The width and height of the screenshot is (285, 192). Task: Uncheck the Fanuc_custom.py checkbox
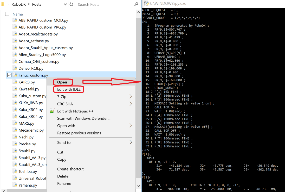pos(9,75)
